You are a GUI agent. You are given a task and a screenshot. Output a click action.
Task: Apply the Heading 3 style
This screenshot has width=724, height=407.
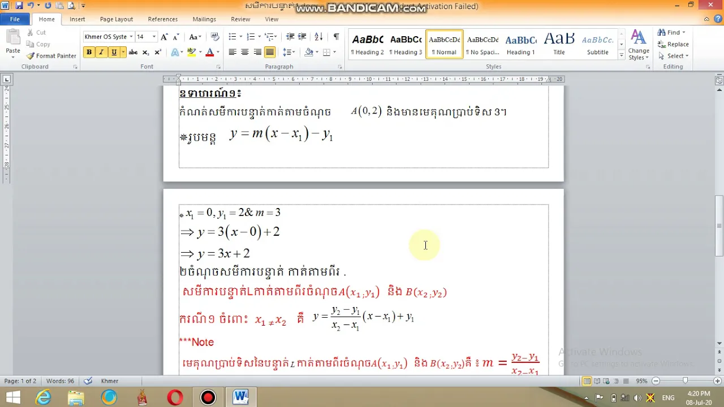click(406, 45)
